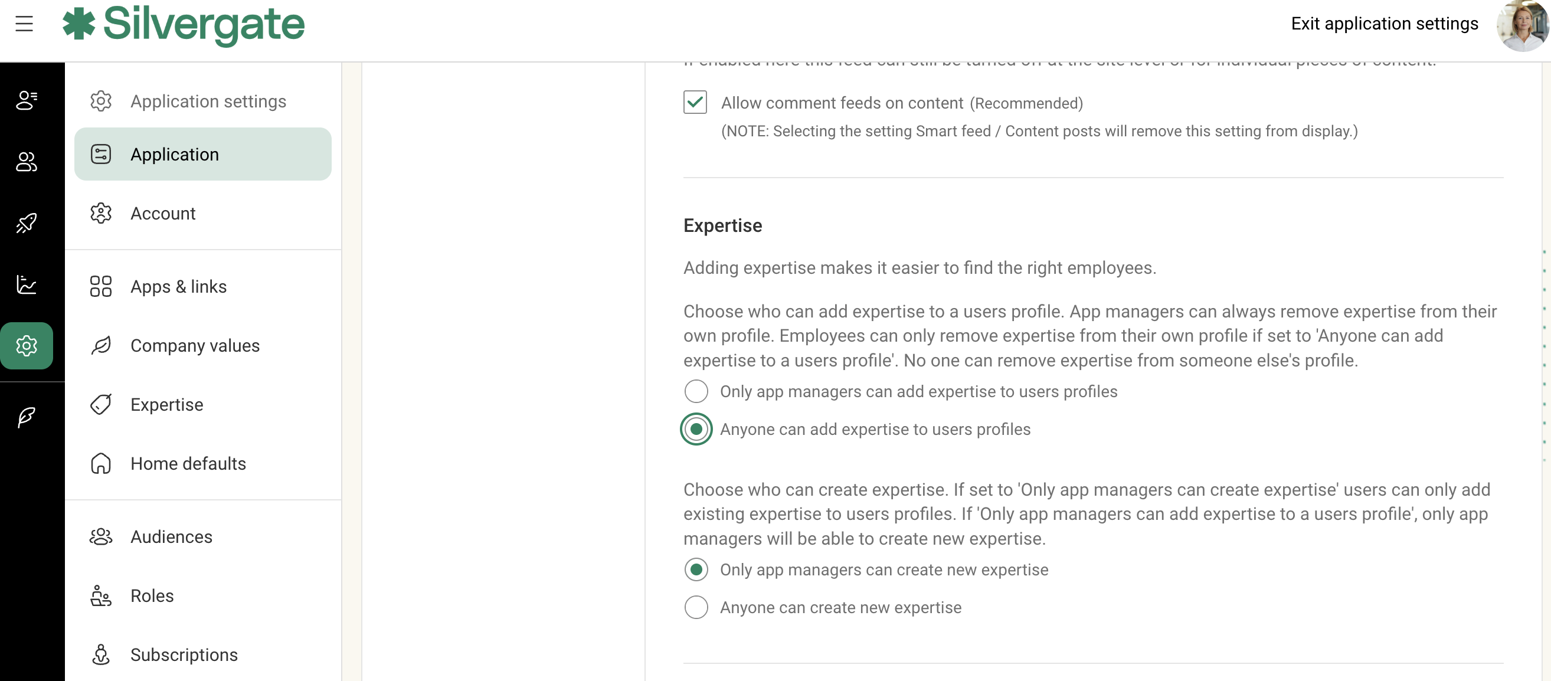This screenshot has height=681, width=1551.
Task: Uncheck Allow comment feeds on content
Action: pyautogui.click(x=695, y=102)
